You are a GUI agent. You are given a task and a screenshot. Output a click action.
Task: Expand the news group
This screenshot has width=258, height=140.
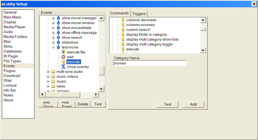tap(48, 86)
